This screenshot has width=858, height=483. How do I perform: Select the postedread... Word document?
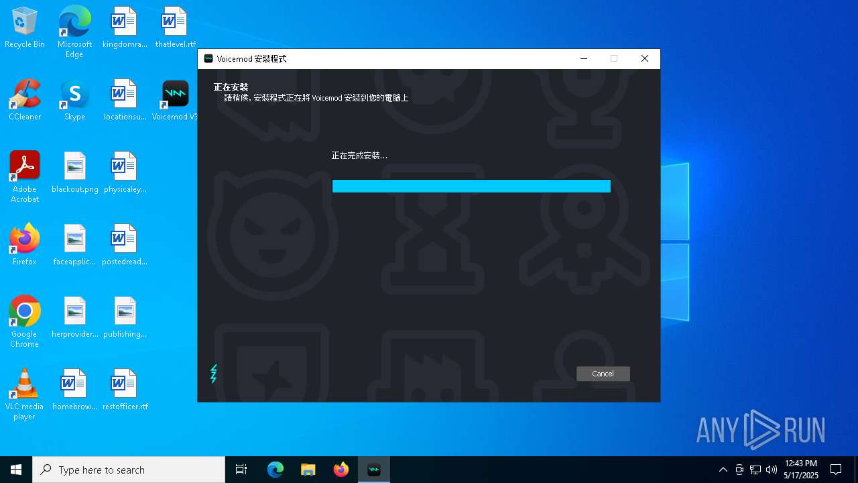coord(125,246)
